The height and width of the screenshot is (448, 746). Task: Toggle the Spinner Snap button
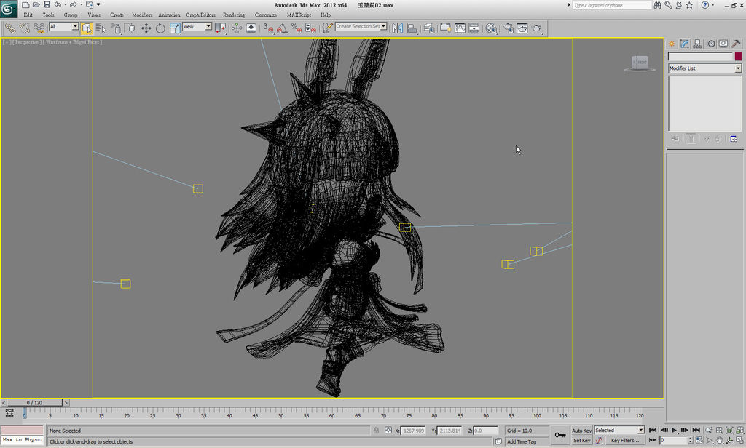[310, 28]
